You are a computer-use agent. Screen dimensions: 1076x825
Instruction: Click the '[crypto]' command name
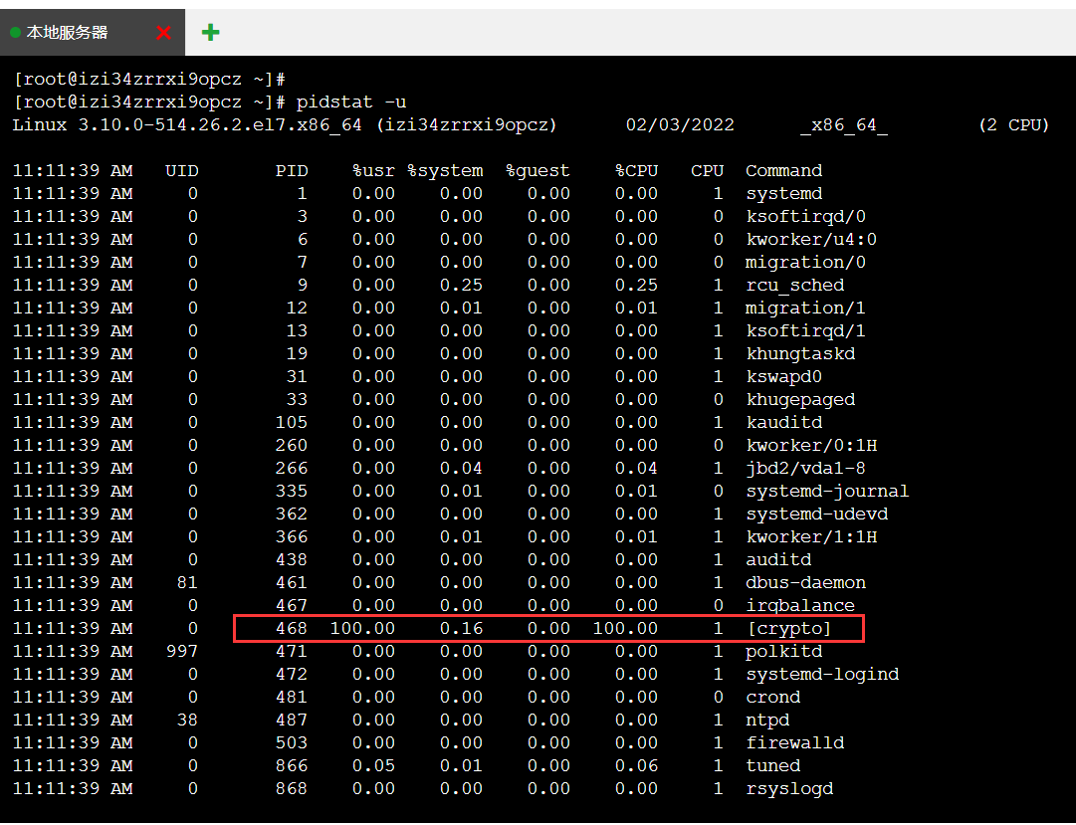(x=790, y=629)
